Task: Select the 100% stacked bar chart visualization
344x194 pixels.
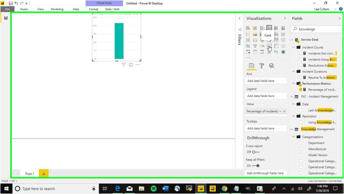Action: click(x=276, y=28)
